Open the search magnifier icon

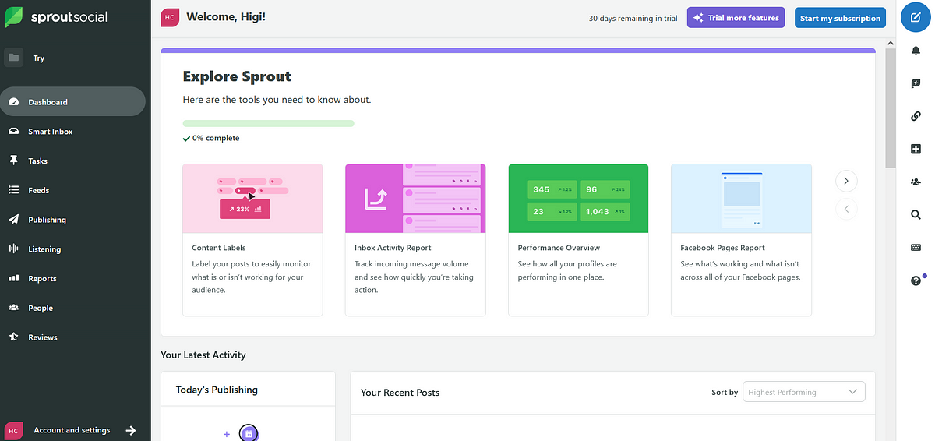coord(916,215)
